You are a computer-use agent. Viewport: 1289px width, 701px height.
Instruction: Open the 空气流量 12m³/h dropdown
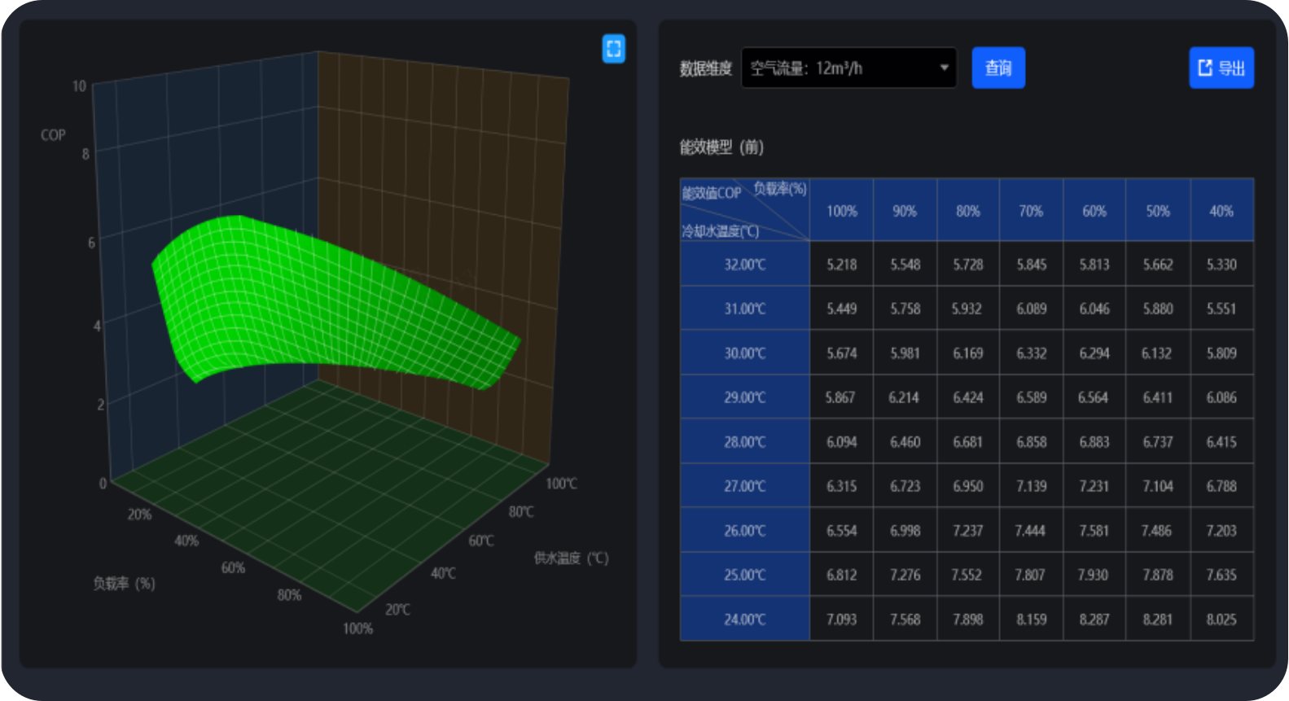(x=848, y=68)
